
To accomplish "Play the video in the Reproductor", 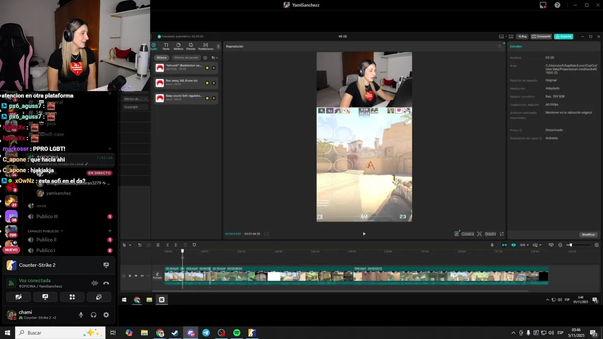I will 364,234.
